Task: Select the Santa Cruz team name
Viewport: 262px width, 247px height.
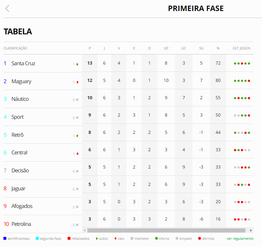Action: click(x=23, y=63)
